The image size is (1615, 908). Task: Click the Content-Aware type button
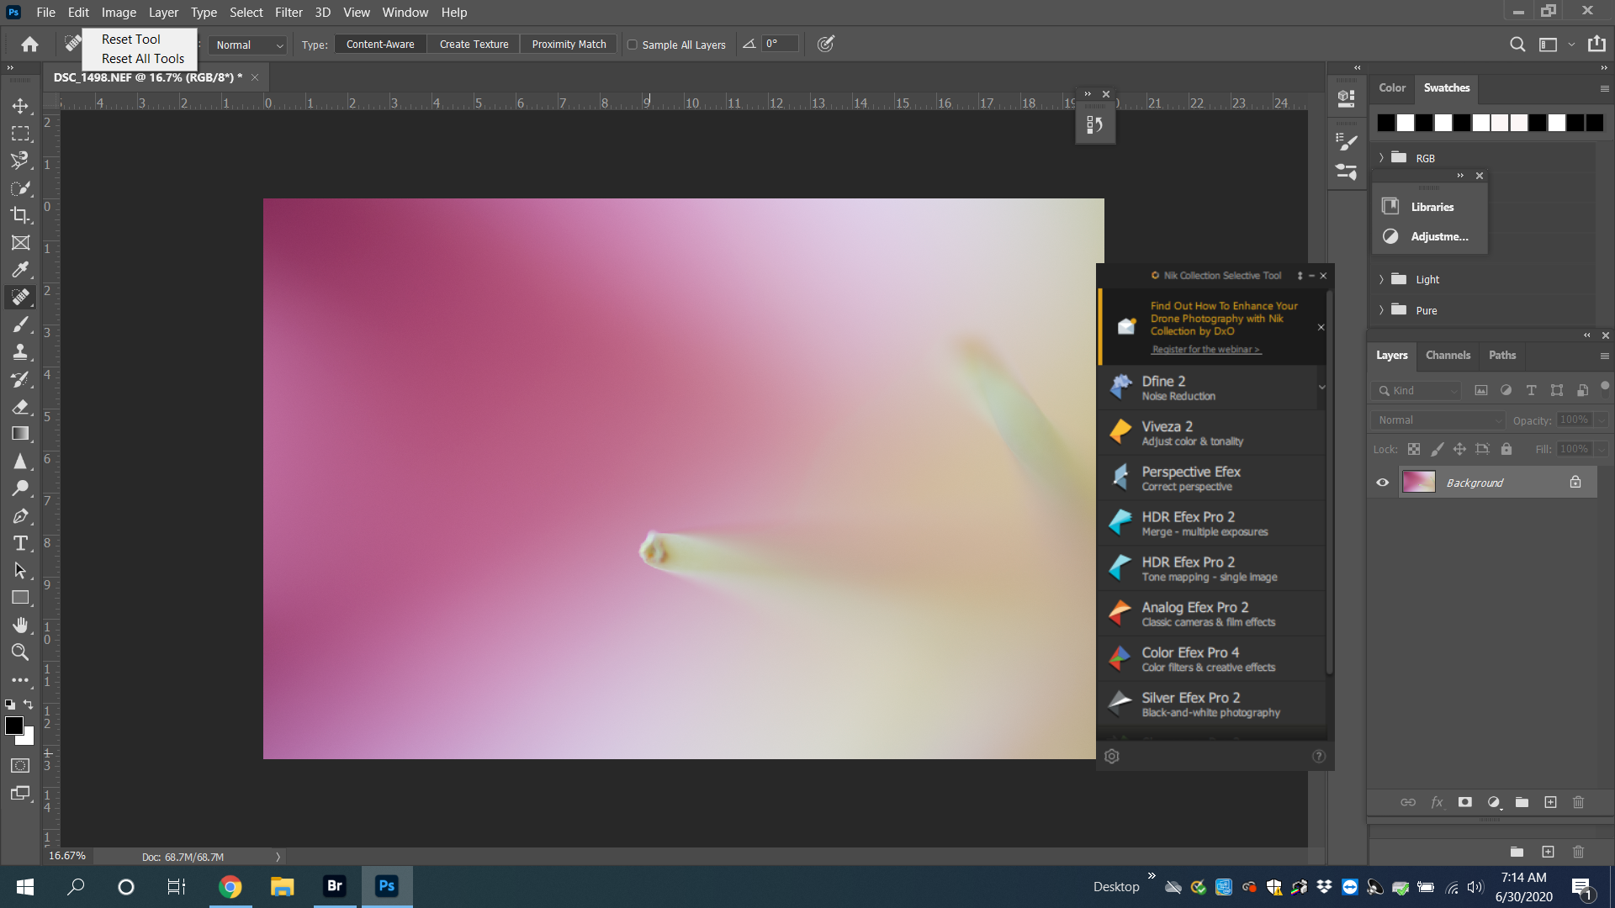[x=379, y=44]
